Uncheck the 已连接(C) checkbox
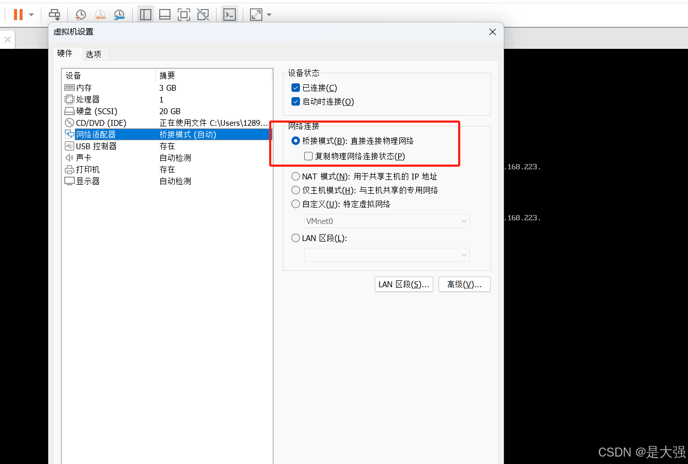Screen dimensions: 688x464 pos(296,88)
